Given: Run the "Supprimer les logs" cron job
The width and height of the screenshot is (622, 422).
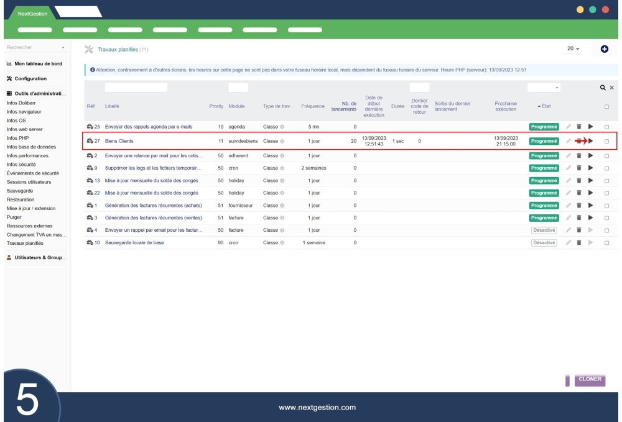Looking at the screenshot, I should [590, 168].
